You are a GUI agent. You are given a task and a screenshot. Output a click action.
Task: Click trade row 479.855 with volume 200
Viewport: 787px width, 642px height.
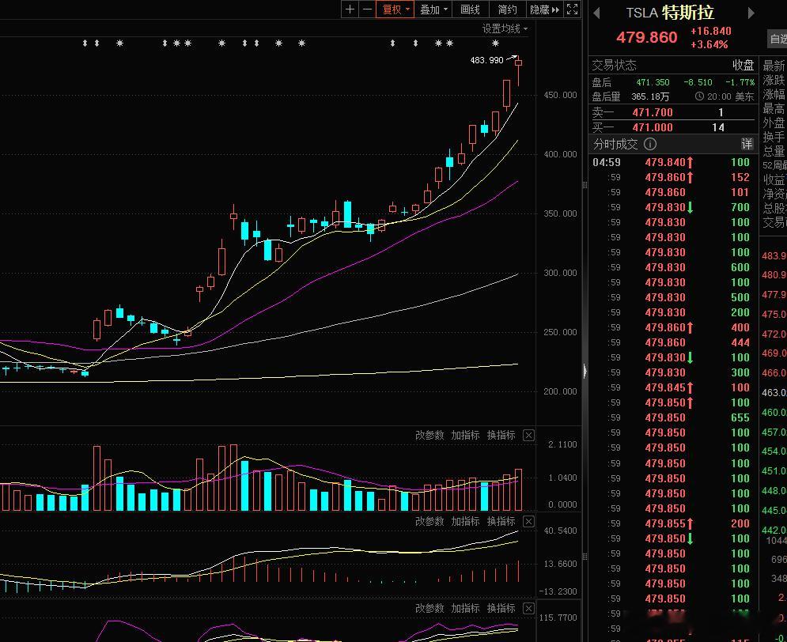pyautogui.click(x=672, y=523)
